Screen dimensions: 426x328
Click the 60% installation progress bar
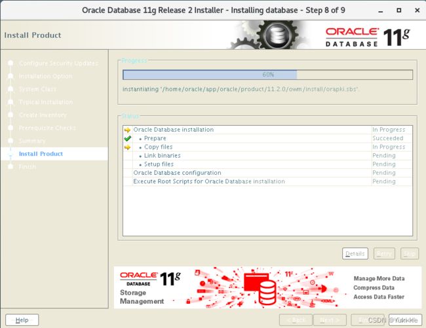click(268, 75)
